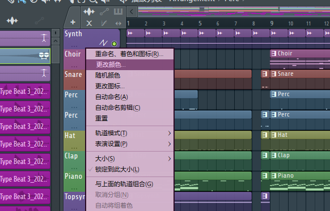330x211 pixels.
Task: Select the Synth pattern clip at bar 9
Action: pyautogui.click(x=278, y=33)
